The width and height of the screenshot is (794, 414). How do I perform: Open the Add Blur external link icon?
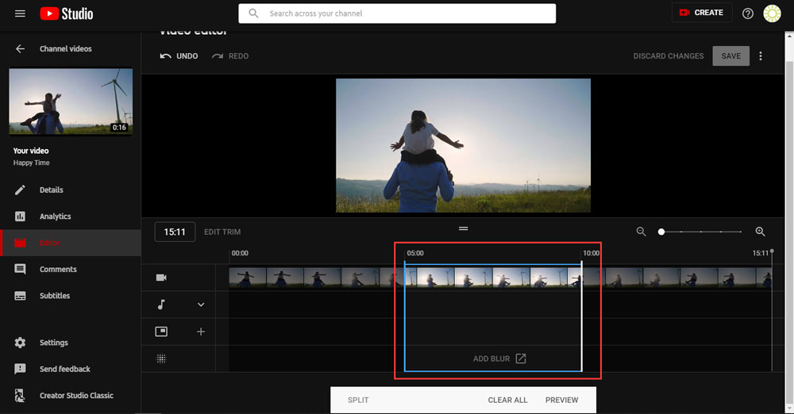click(521, 358)
